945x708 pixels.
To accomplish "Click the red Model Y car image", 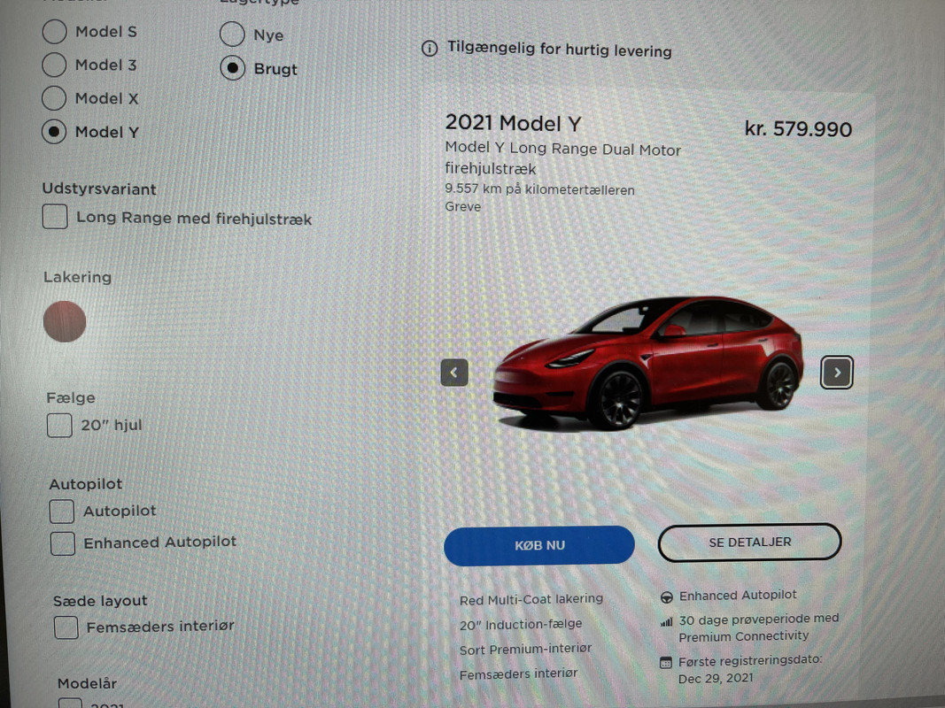I will [x=648, y=363].
